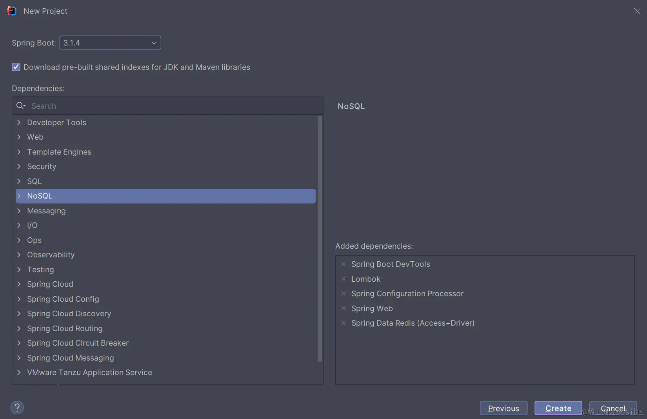
Task: Select Spring Cloud Circuit Breaker row
Action: (166, 343)
